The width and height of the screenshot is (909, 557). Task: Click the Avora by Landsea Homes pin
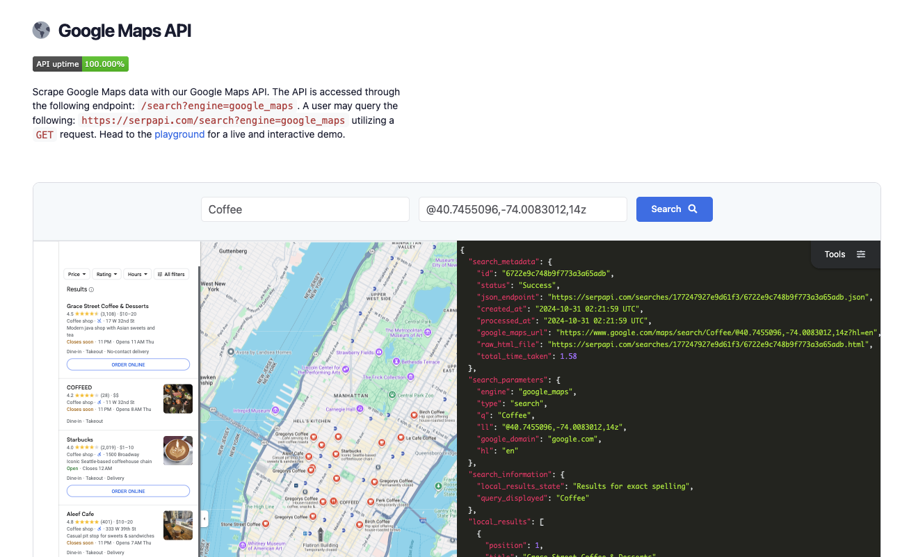coord(230,351)
